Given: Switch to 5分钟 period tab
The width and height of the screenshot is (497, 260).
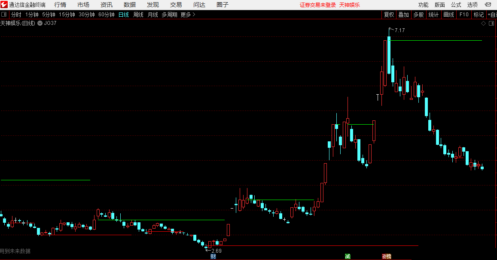Looking at the screenshot, I should click(x=49, y=15).
